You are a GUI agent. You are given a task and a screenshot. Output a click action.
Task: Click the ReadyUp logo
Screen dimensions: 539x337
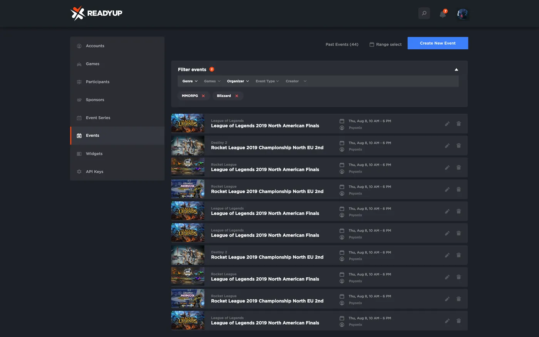[x=97, y=13]
